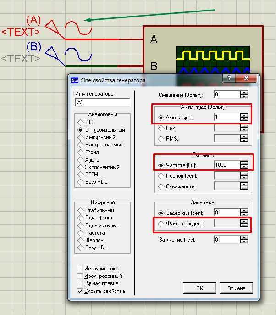
Task: Select Частота (Гц) radio option
Action: click(161, 165)
